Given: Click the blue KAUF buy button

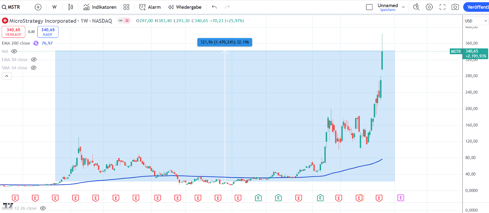Looking at the screenshot, I should coord(48,32).
